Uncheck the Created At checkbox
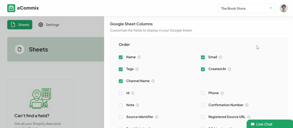 coord(203,69)
